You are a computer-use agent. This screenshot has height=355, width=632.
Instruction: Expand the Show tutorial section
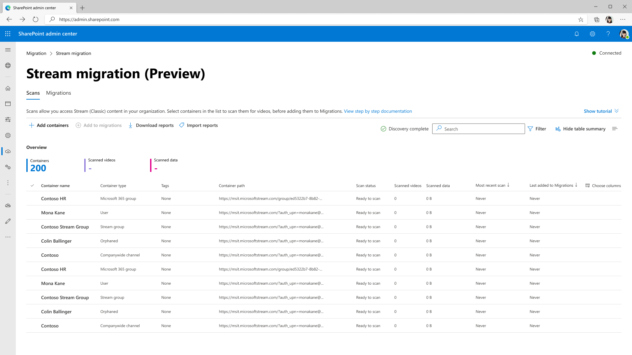(x=601, y=111)
